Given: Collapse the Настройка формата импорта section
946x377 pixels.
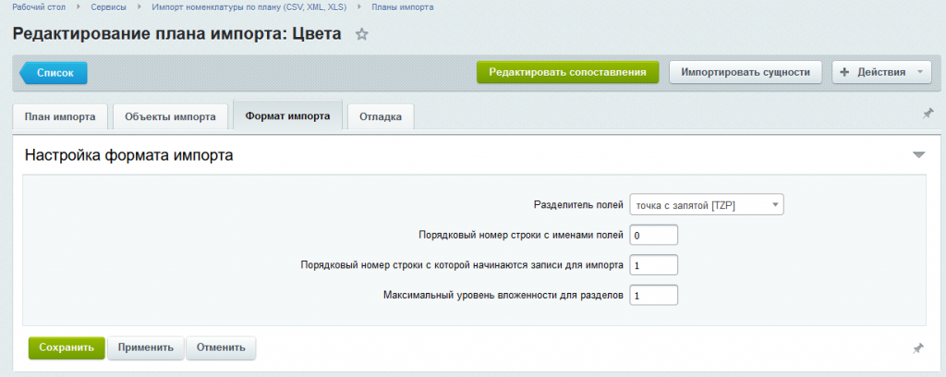Looking at the screenshot, I should pos(918,155).
